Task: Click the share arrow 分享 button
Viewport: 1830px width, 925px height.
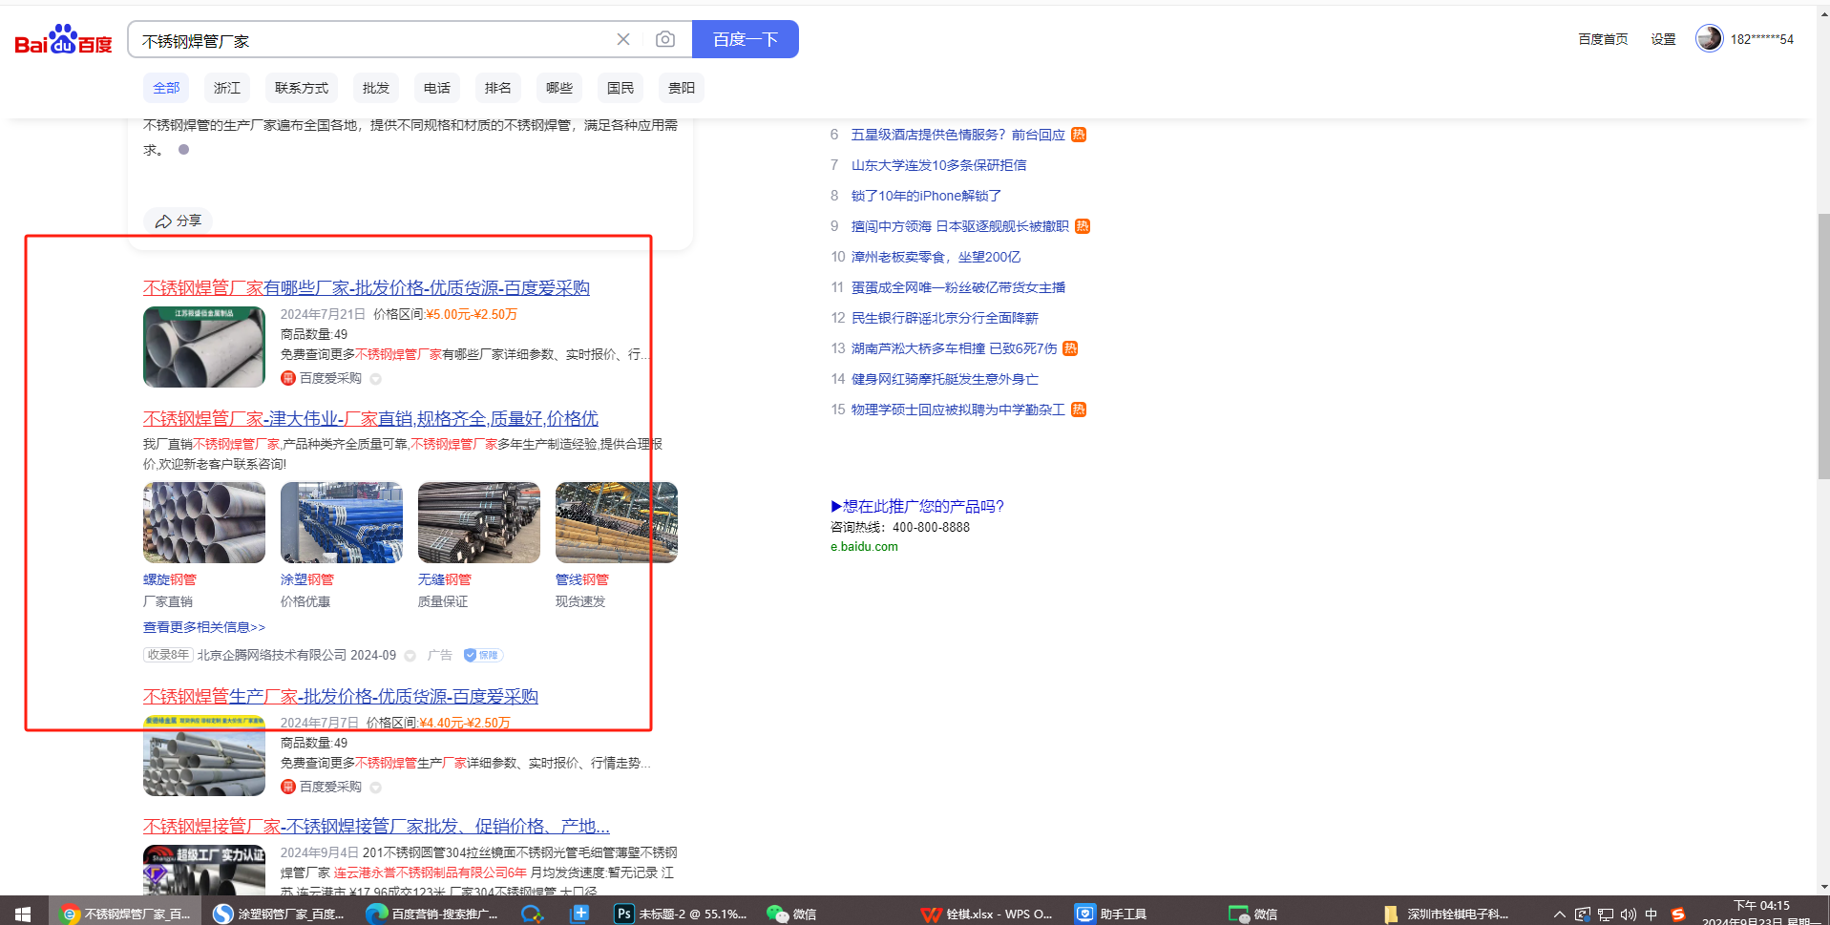Action: tap(179, 221)
